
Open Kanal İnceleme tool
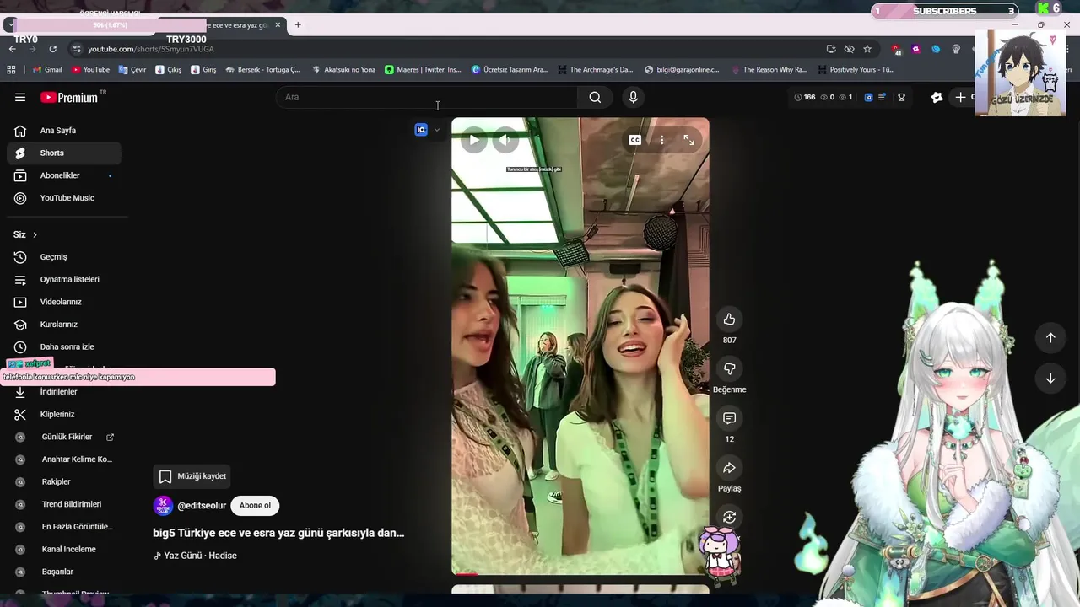point(64,549)
